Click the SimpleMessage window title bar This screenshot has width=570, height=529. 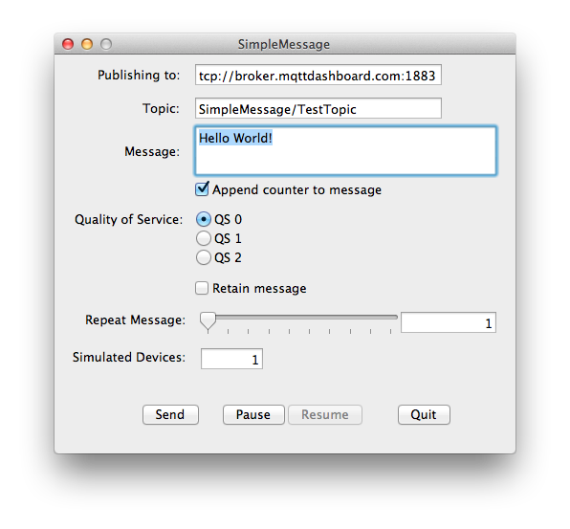(x=285, y=44)
